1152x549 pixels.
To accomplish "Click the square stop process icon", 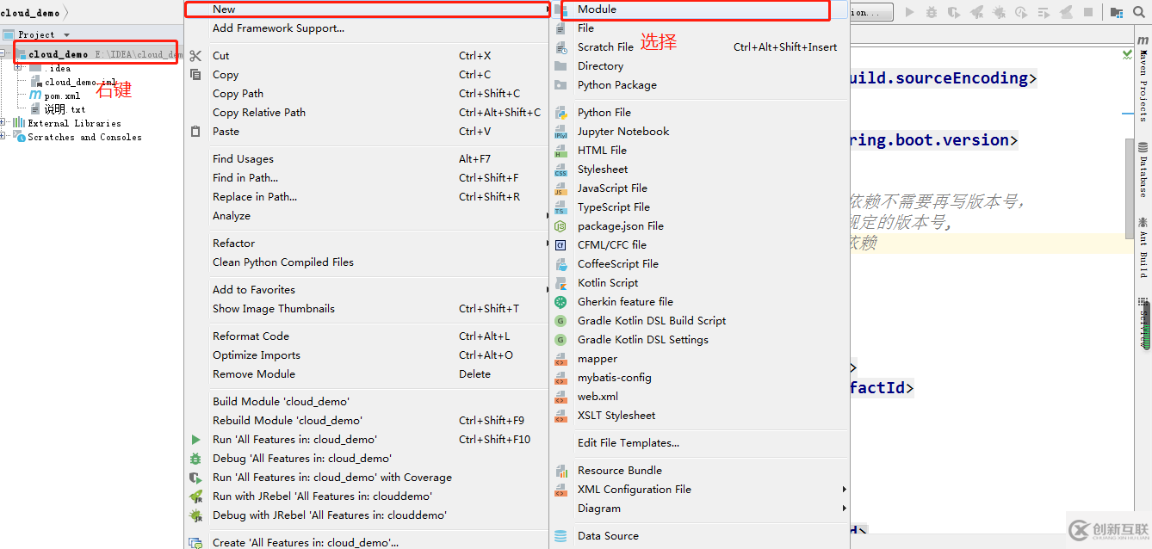I will coord(1087,12).
